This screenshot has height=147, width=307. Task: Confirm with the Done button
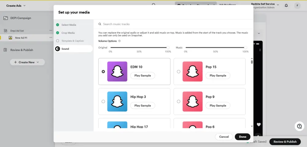pos(243,137)
